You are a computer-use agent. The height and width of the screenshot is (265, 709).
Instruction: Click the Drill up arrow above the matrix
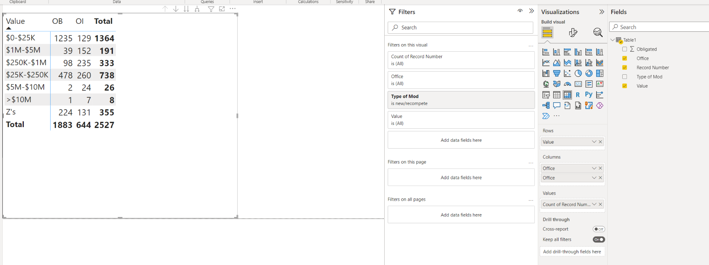165,9
